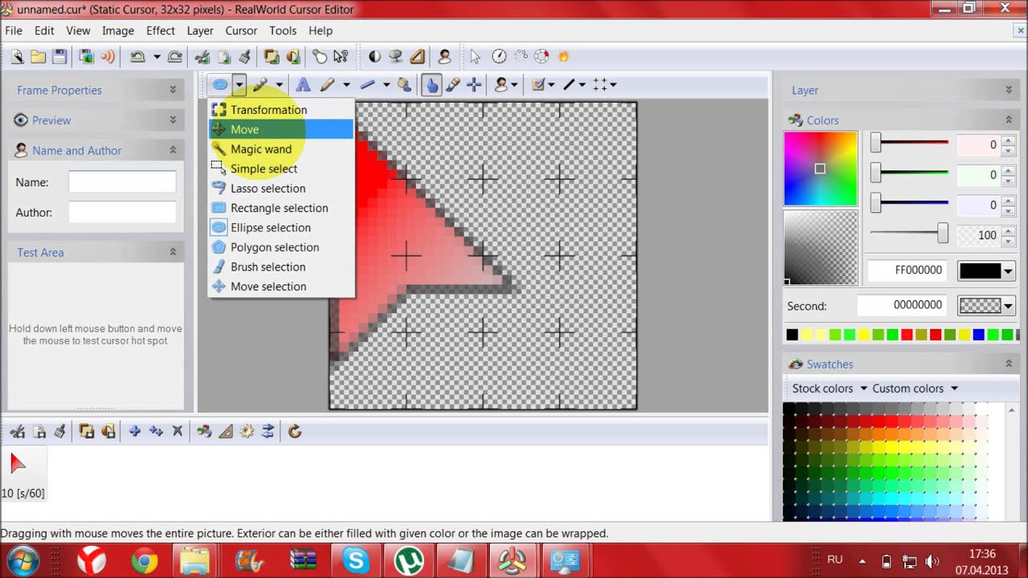1028x578 pixels.
Task: Click the New cursor icon in main toolbar
Action: (18, 57)
